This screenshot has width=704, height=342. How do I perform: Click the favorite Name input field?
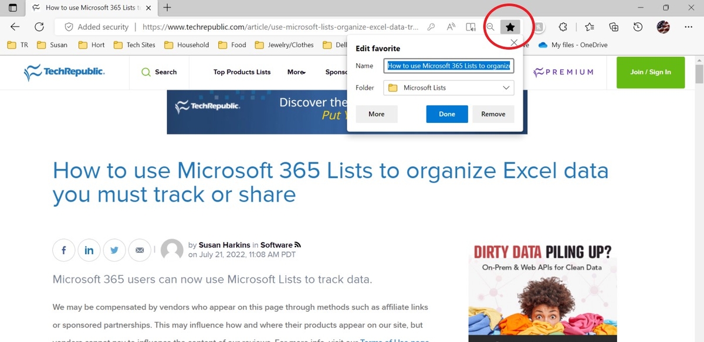pos(448,66)
